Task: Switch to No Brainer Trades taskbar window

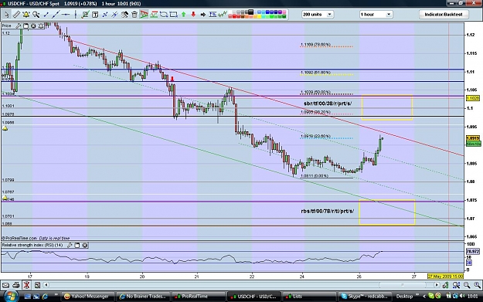Action: tap(143, 296)
